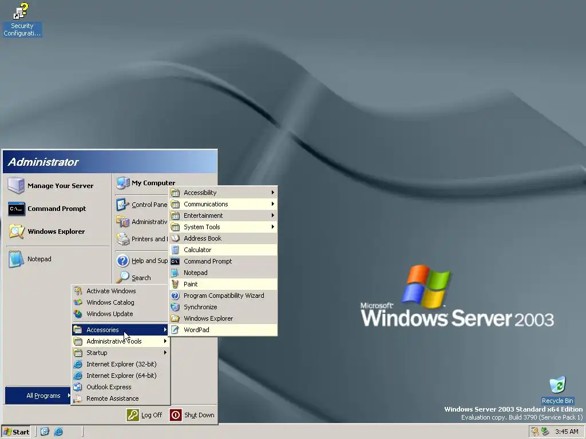
Task: Open the Recycle Bin desktop icon
Action: click(x=557, y=390)
